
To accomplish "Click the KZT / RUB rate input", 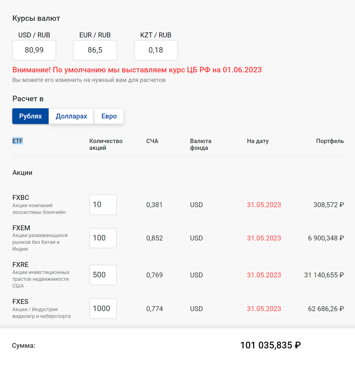I will click(156, 50).
